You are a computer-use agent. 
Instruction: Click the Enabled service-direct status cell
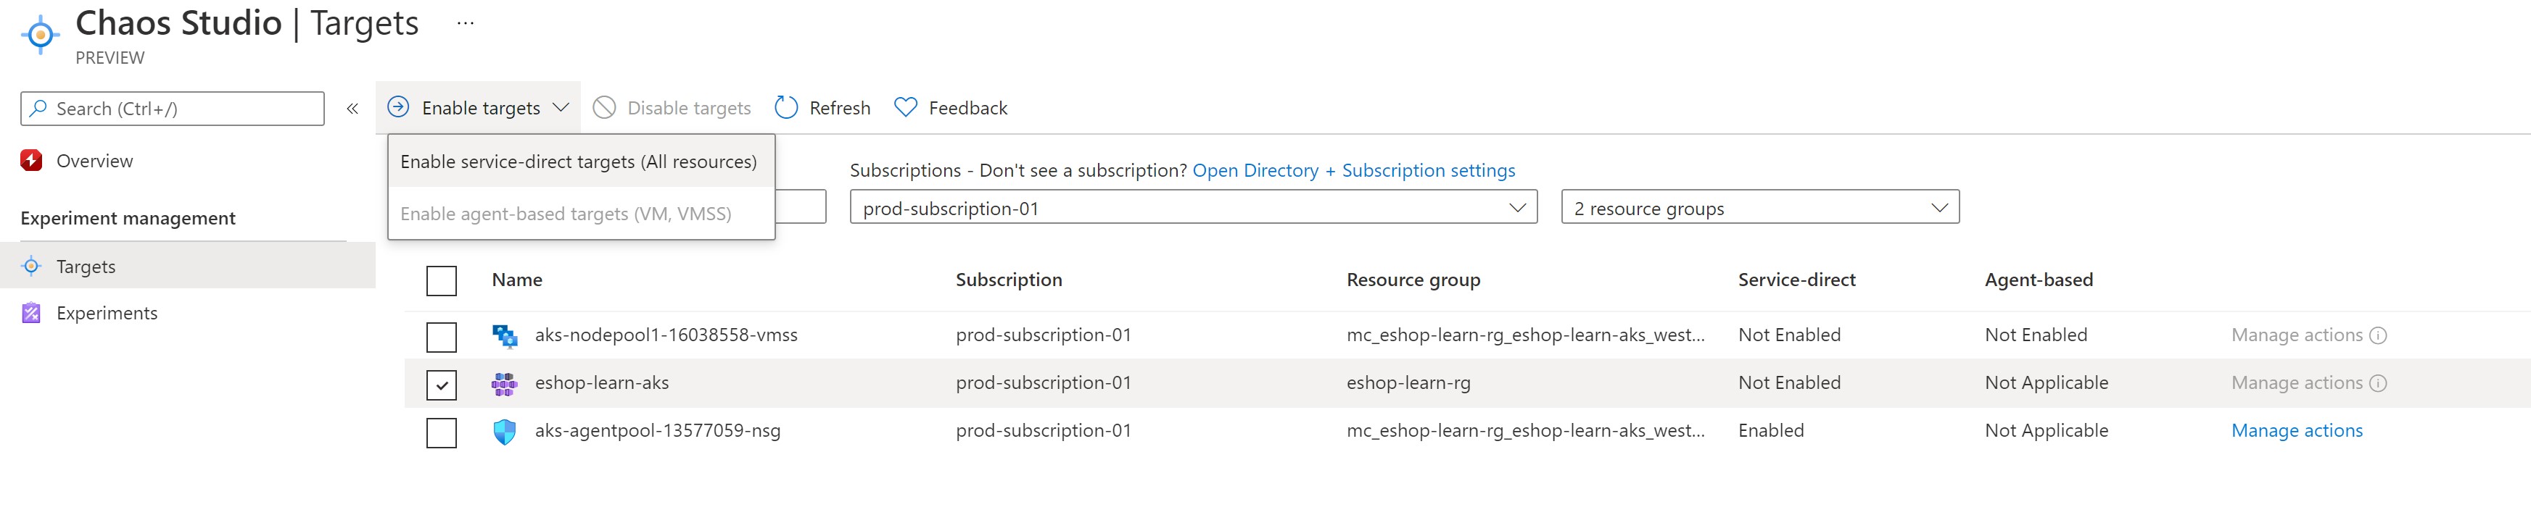[1770, 430]
